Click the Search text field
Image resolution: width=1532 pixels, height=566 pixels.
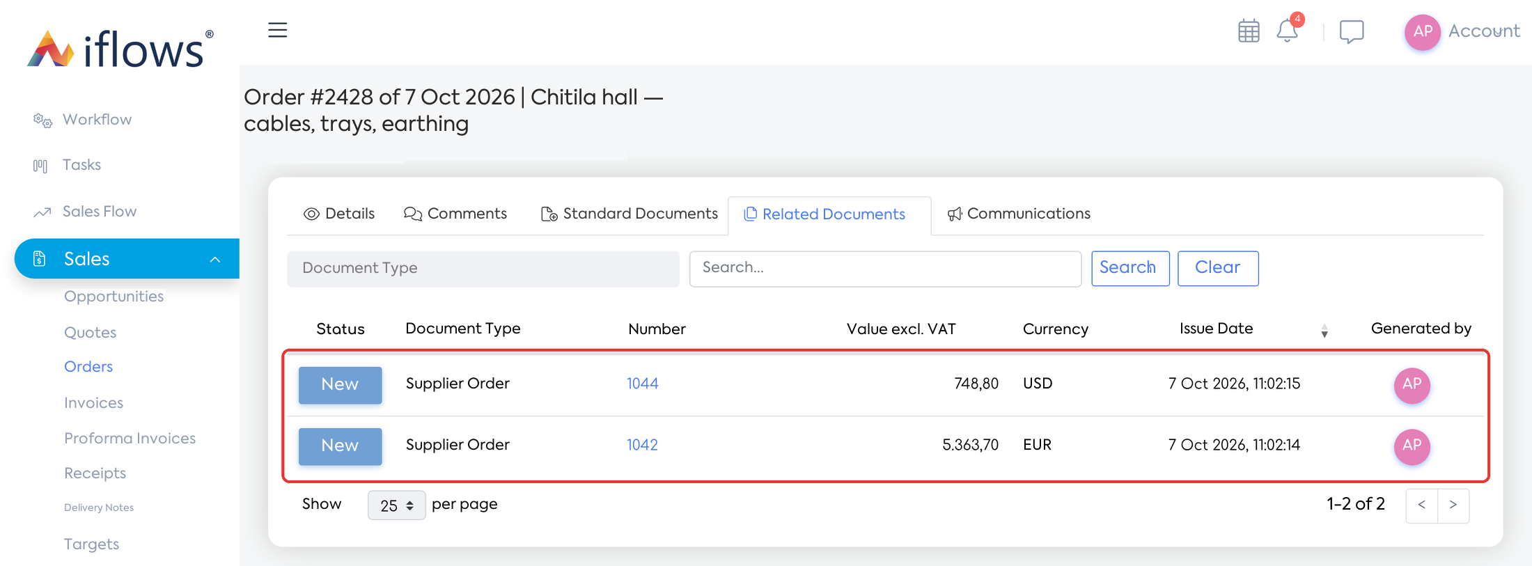(885, 269)
